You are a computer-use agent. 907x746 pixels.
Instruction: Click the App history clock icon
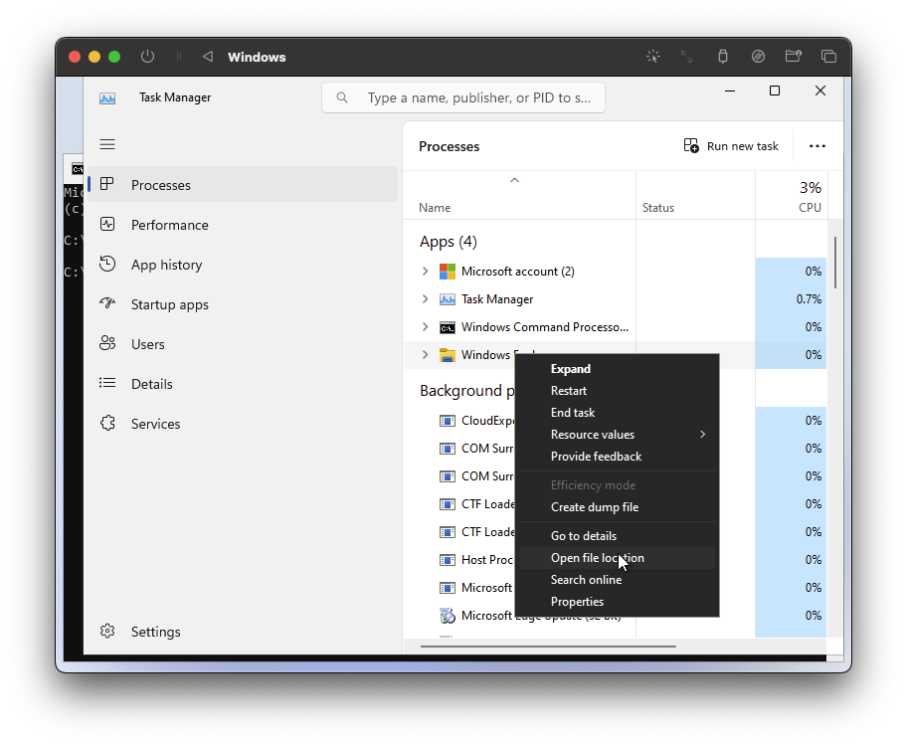pos(107,264)
